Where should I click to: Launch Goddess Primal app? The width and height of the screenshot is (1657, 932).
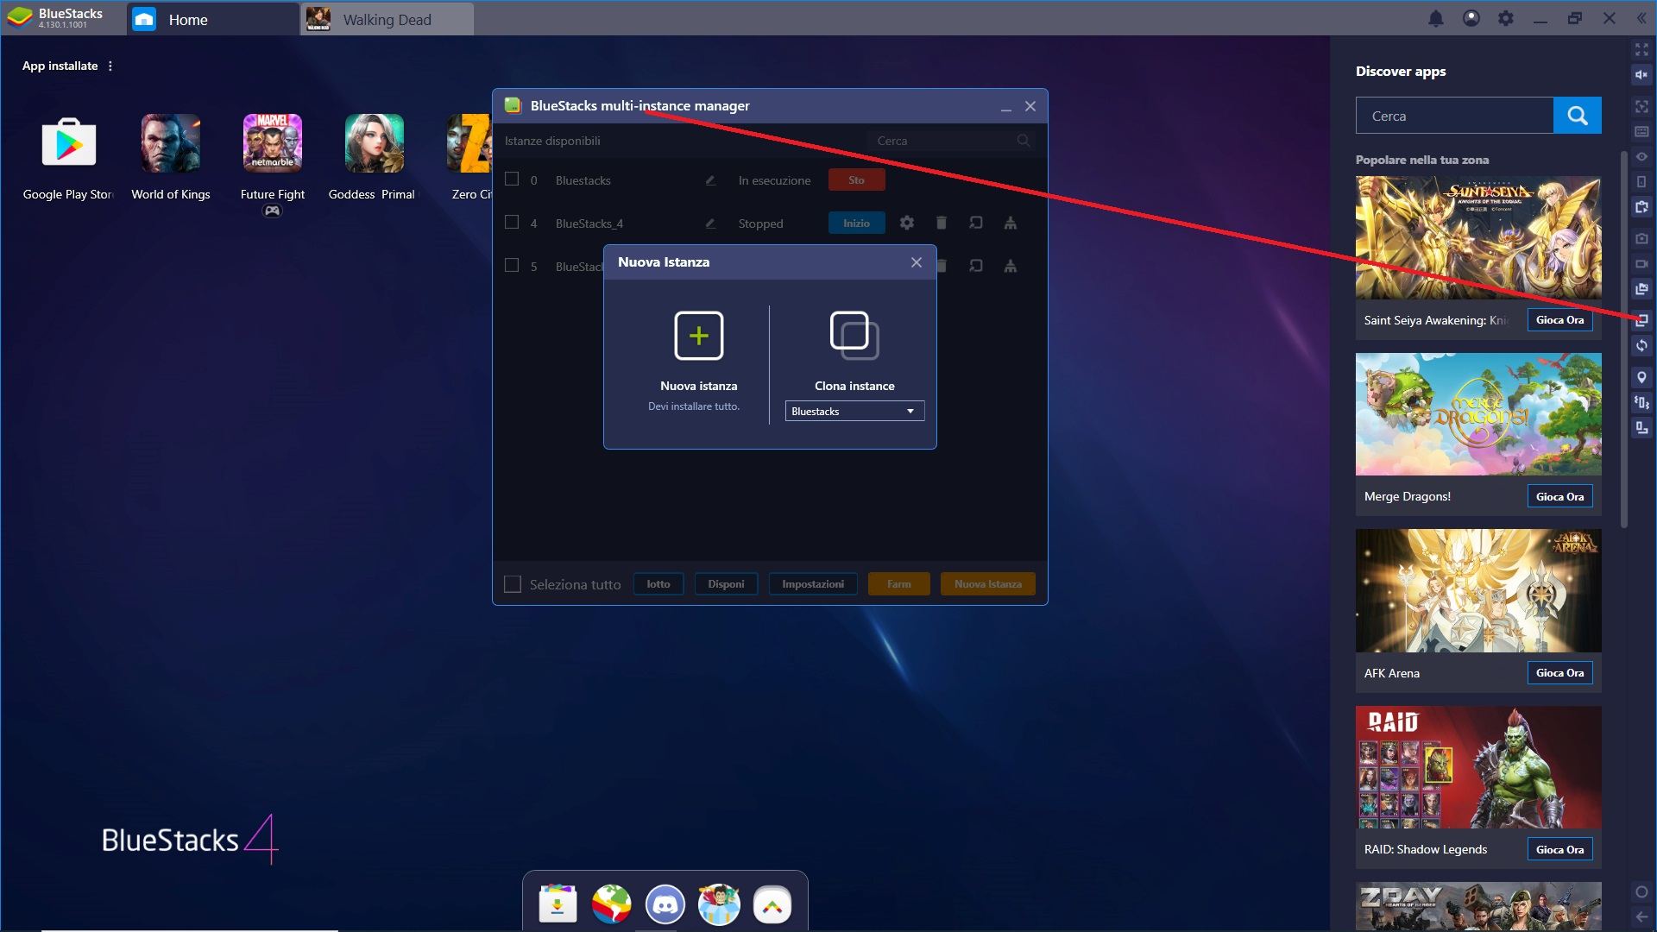375,142
